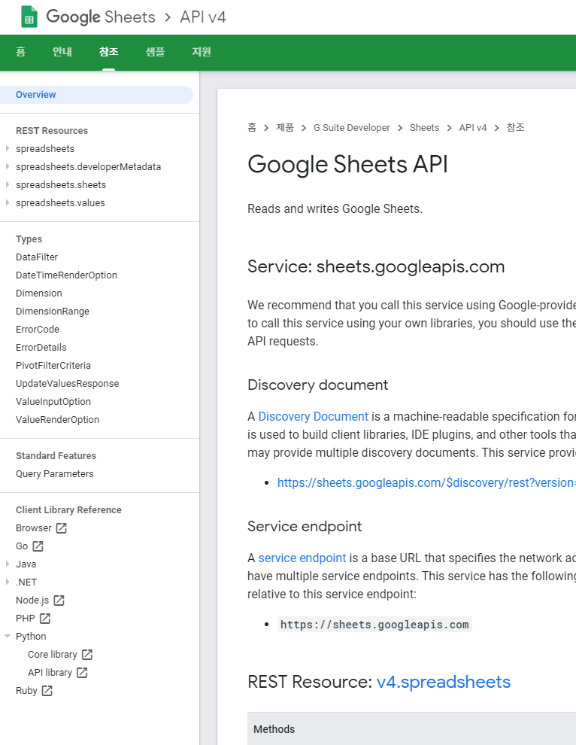Image resolution: width=576 pixels, height=745 pixels.
Task: Click the https://sheets.googleapis.com code text
Action: tap(374, 625)
